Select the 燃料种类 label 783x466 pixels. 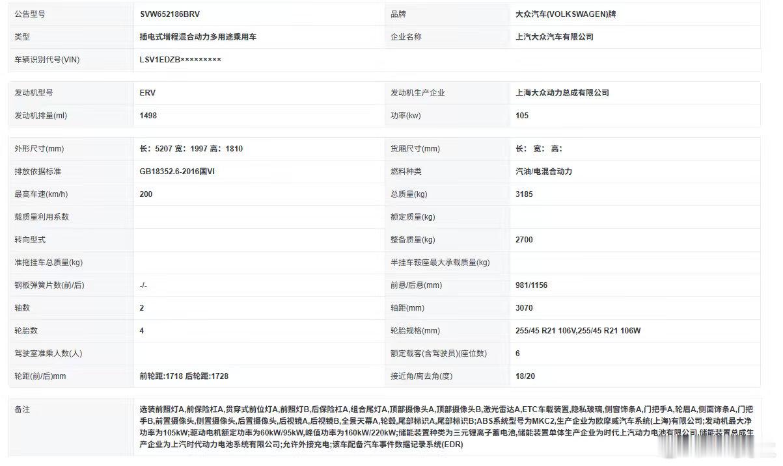tap(405, 172)
